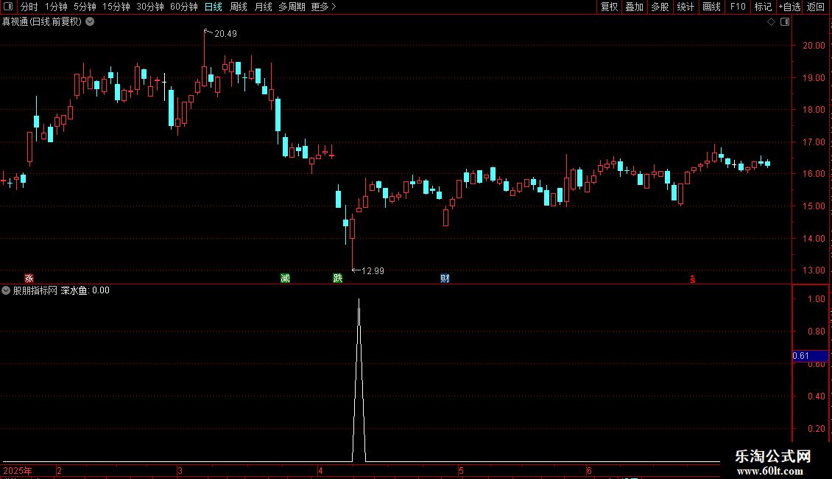832x479 pixels.
Task: Click the 16.00 price axis label
Action: point(814,174)
